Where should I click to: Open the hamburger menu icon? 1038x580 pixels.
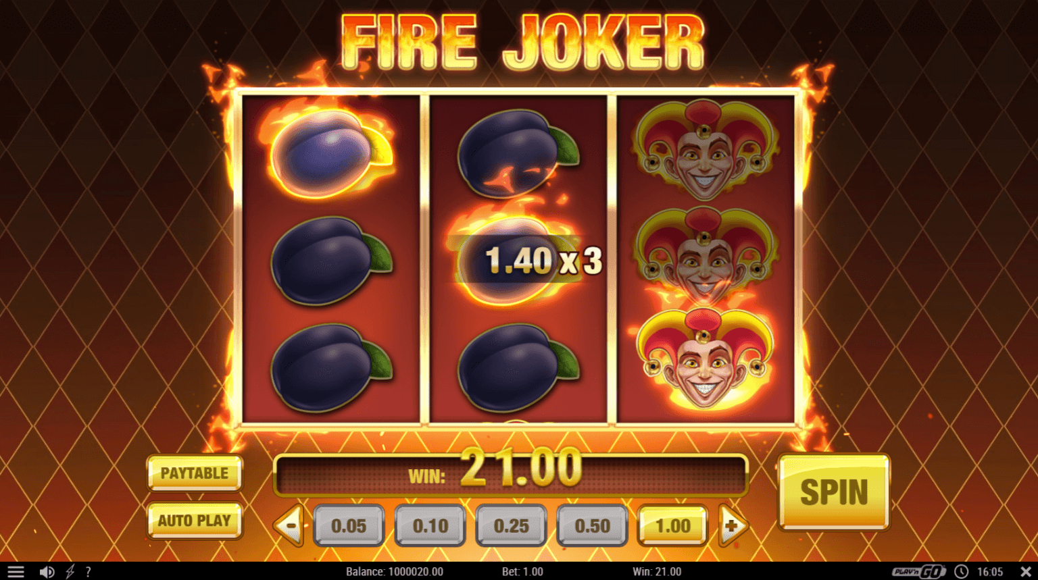tap(16, 572)
